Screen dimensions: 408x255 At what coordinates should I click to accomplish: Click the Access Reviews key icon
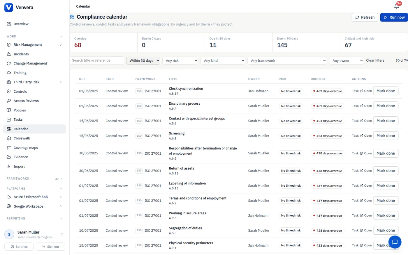pos(9,101)
